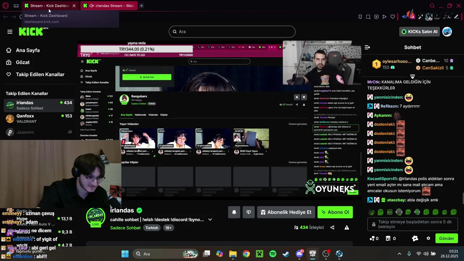The image size is (464, 261).
Task: Collapse the Sohbet chat panel
Action: [367, 47]
